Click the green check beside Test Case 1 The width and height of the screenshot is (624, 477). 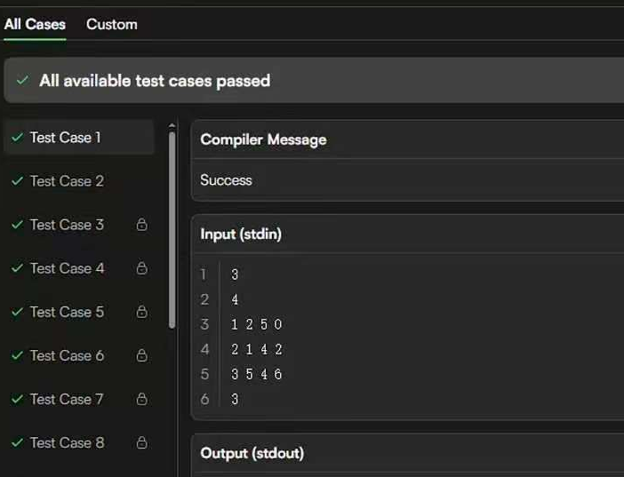point(17,138)
